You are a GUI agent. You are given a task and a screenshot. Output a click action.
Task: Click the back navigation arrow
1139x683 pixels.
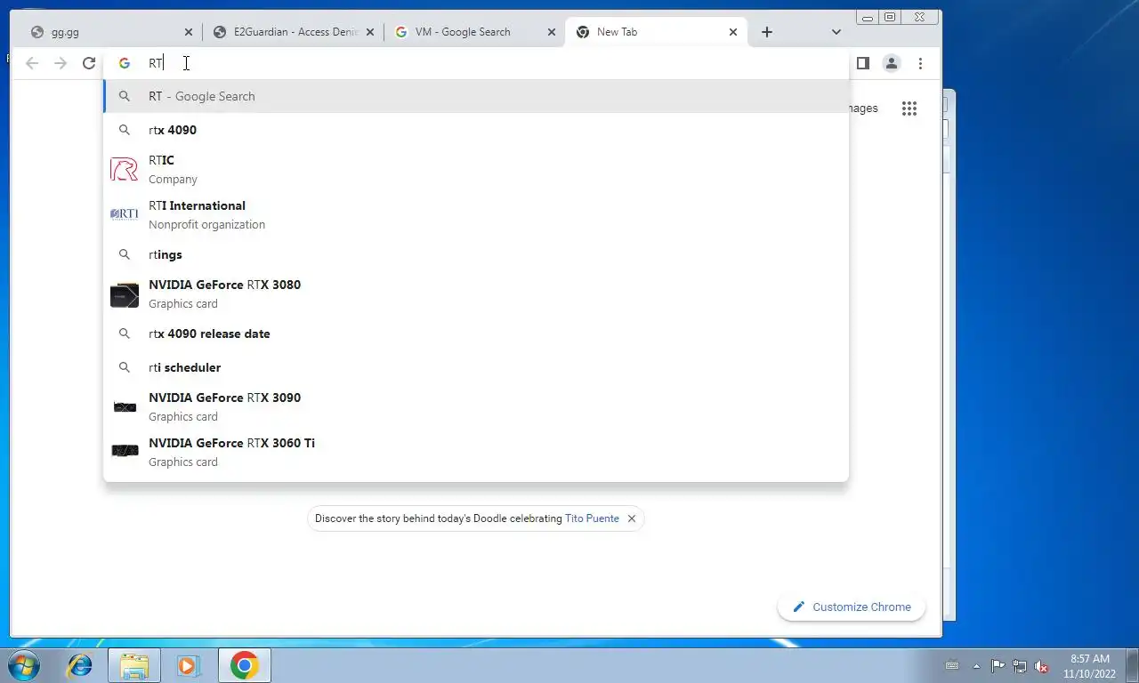[32, 63]
